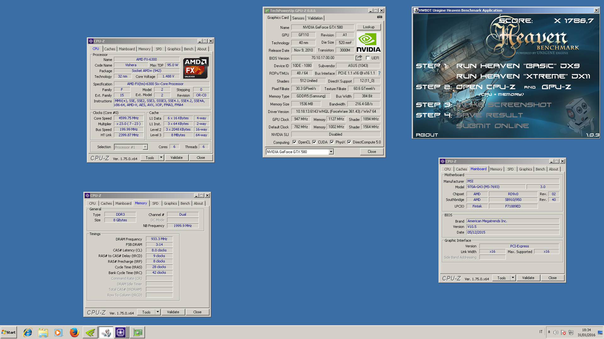Click the Start button
604x339 pixels.
pos(8,332)
